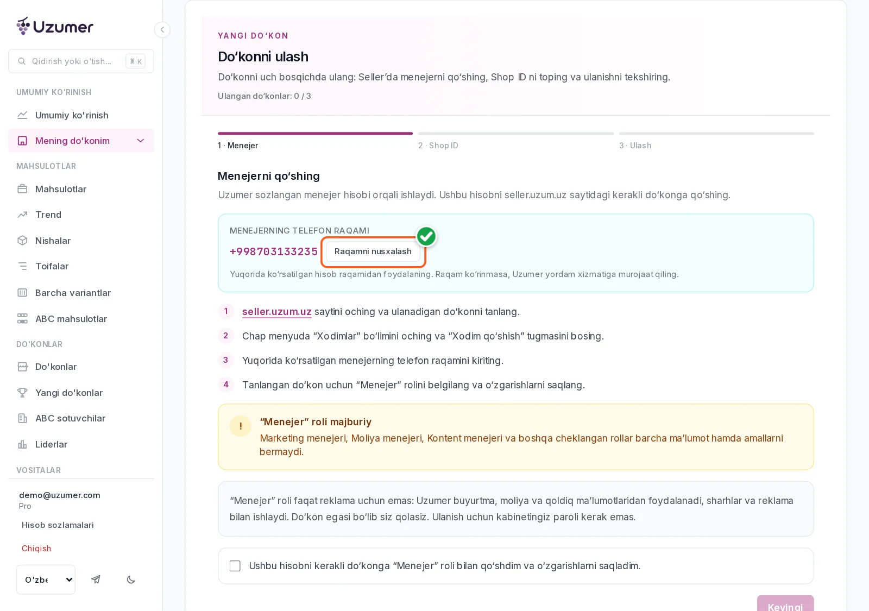The height and width of the screenshot is (611, 869).
Task: Click the ABC sotuvchilar building icon
Action: (22, 418)
